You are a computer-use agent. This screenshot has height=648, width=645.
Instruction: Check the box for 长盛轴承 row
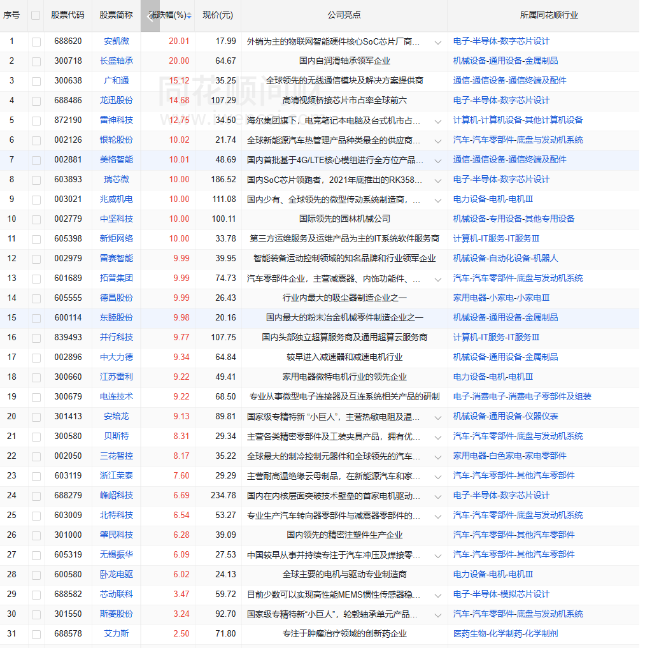point(36,62)
